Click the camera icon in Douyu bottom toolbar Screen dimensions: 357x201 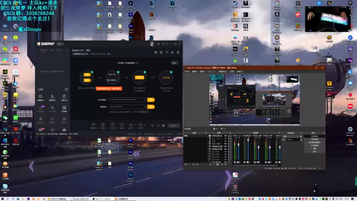(103, 125)
